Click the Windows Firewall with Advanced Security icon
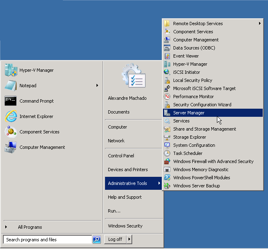Image resolution: width=268 pixels, height=249 pixels. pos(167,161)
